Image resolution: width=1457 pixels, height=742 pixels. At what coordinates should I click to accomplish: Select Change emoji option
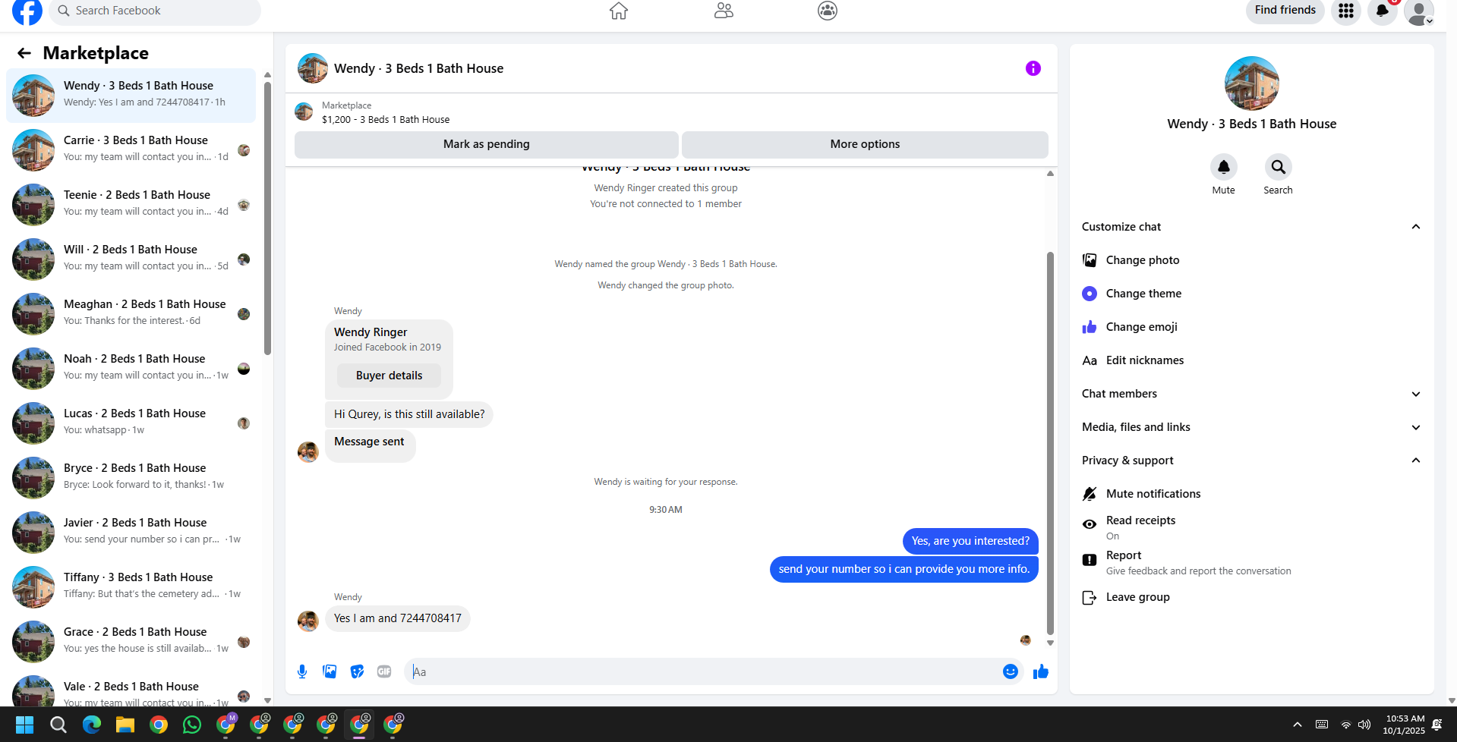click(1251, 327)
